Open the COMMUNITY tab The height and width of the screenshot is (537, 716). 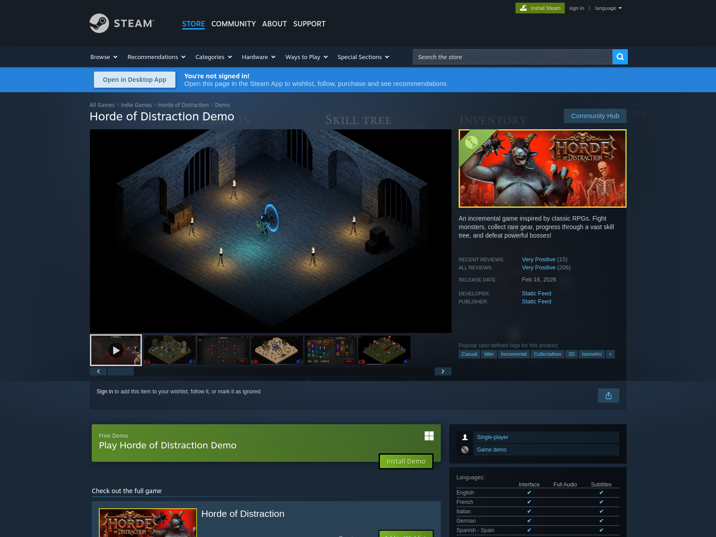coord(234,24)
